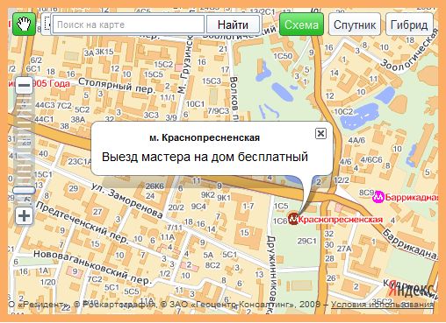Image resolution: width=446 pixels, height=323 pixels.
Task: Click building number 7/9C3
Action: (219, 111)
